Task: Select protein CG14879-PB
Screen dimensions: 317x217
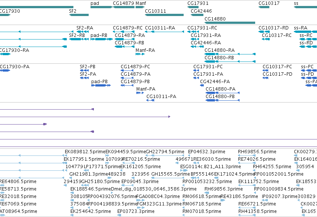Action: coord(127,85)
